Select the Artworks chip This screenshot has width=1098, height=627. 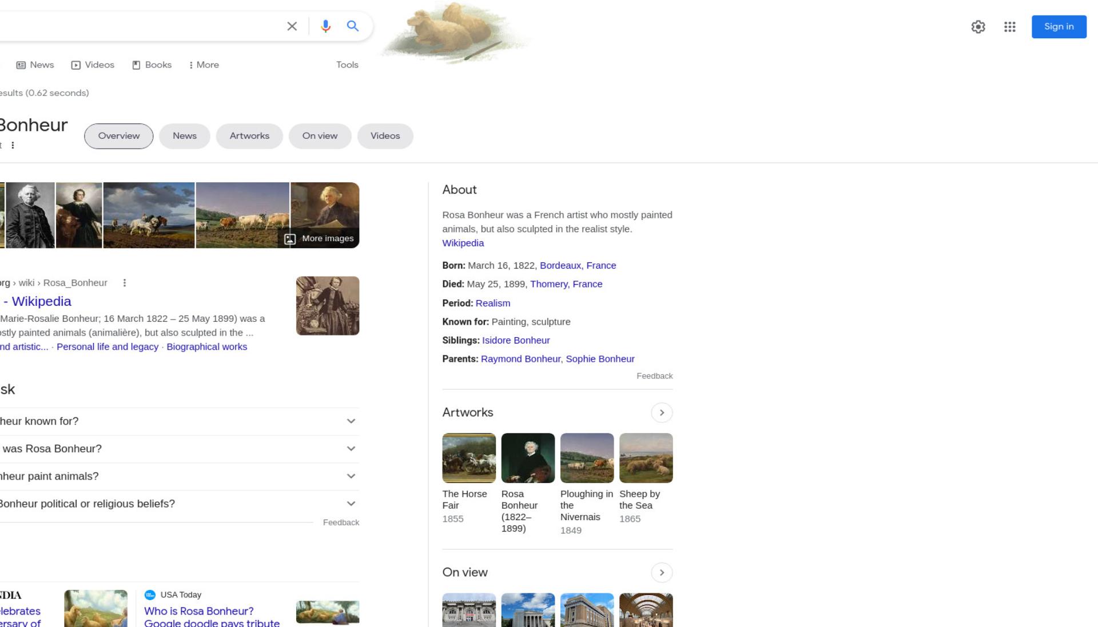pyautogui.click(x=249, y=136)
